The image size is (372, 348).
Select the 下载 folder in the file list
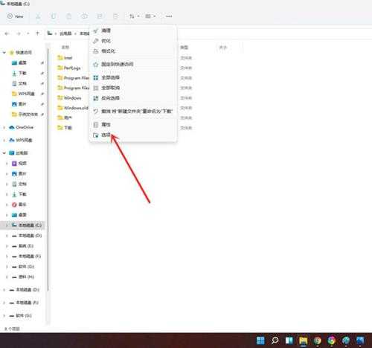click(x=65, y=128)
